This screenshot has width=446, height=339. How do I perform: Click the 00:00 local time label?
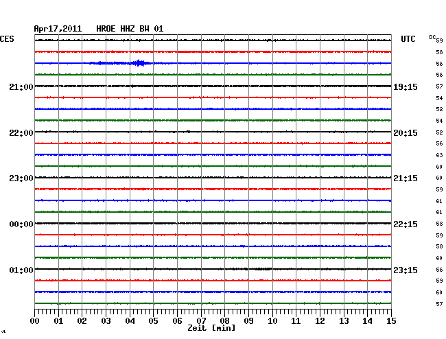(x=21, y=224)
